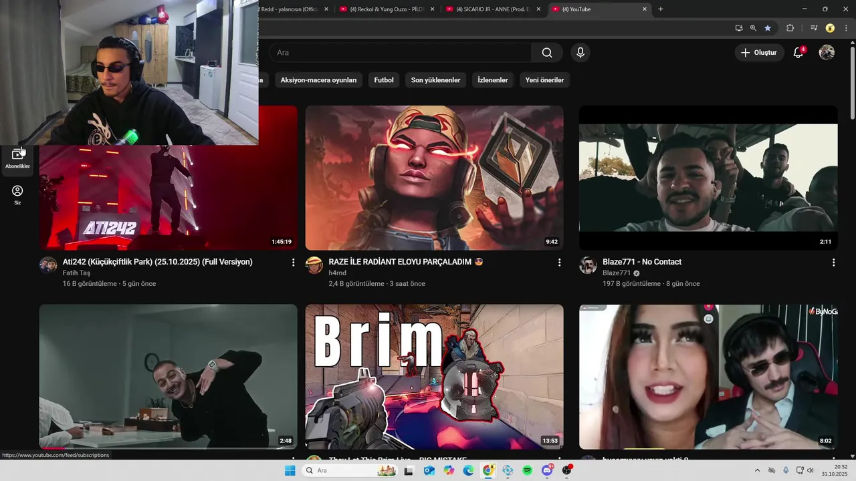
Task: Go to Fatih Taş channel name
Action: (x=76, y=273)
